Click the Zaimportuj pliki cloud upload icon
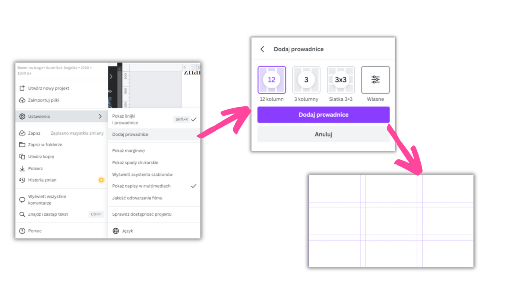 [22, 100]
